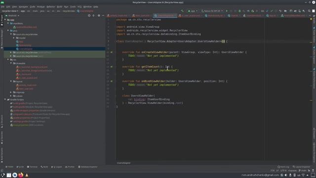This screenshot has width=316, height=178.
Task: Click the yellow inspection indicator in editor corner
Action: click(x=311, y=19)
